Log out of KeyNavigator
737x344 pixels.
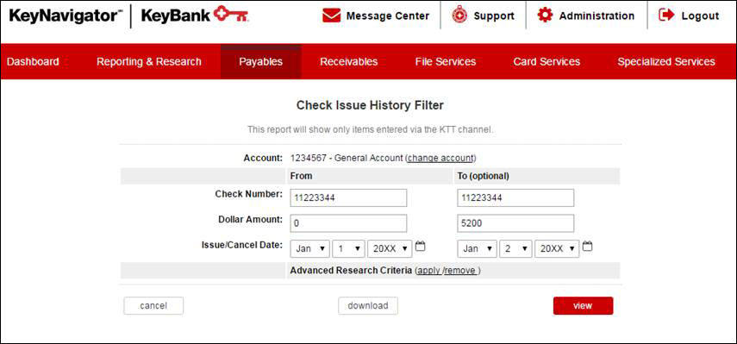pos(700,16)
